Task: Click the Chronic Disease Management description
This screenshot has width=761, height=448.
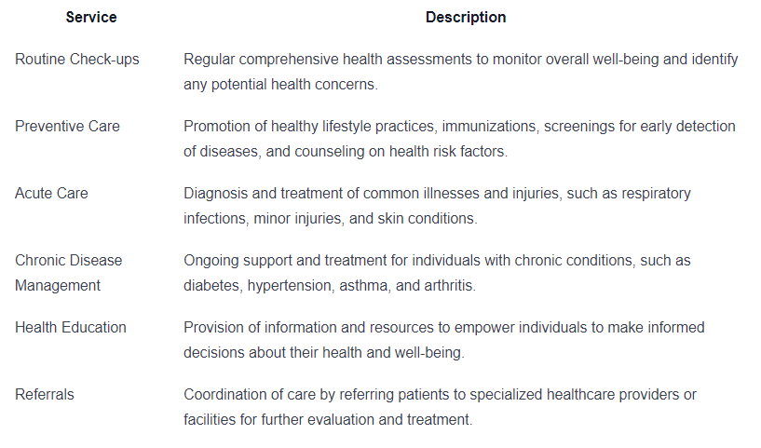Action: (437, 273)
